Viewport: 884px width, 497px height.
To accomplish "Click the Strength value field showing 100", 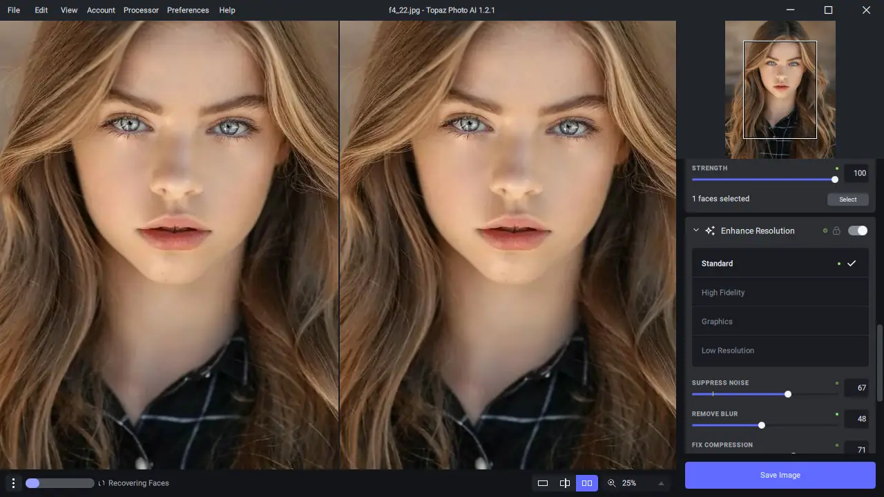I will pyautogui.click(x=856, y=173).
